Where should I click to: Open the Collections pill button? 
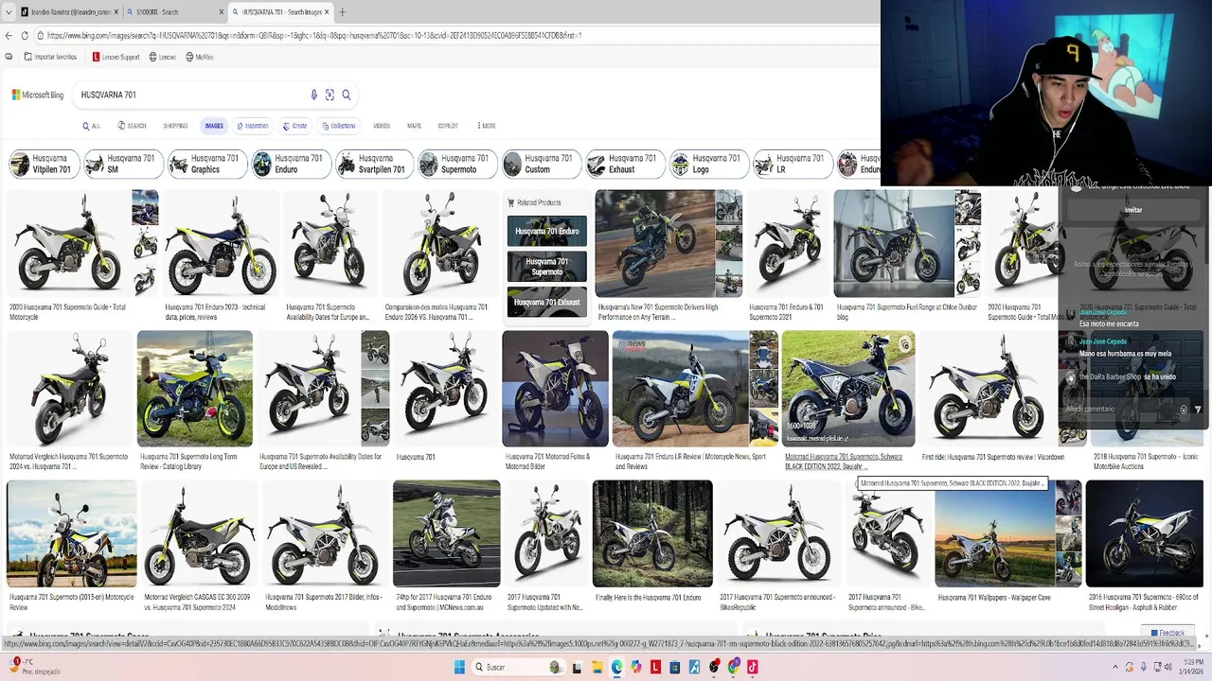(x=338, y=126)
